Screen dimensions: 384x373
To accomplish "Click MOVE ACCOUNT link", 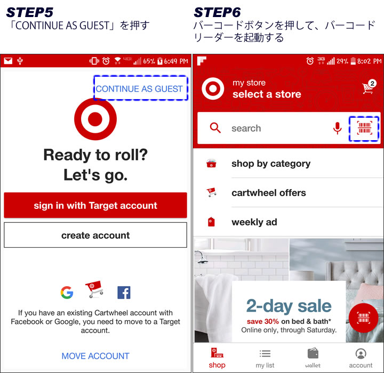I will pos(95,356).
